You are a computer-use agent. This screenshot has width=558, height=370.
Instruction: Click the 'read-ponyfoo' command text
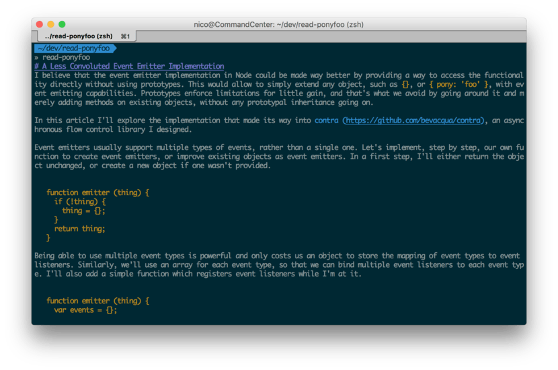tap(65, 57)
